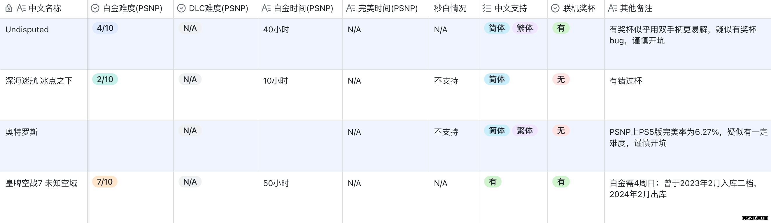The image size is (771, 223).
Task: Click the multi-select icon of 中文支持 header
Action: [x=487, y=8]
